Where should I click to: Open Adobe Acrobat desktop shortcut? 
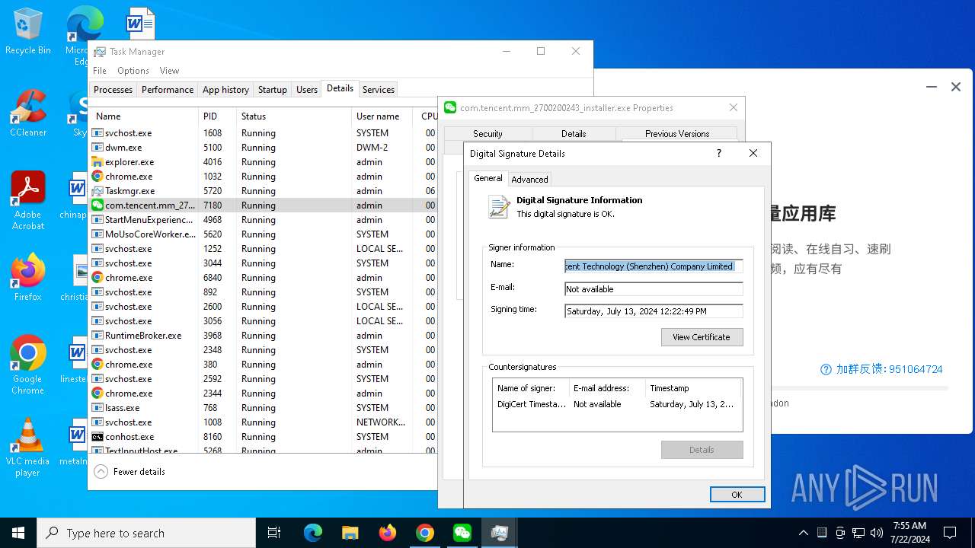click(x=27, y=201)
